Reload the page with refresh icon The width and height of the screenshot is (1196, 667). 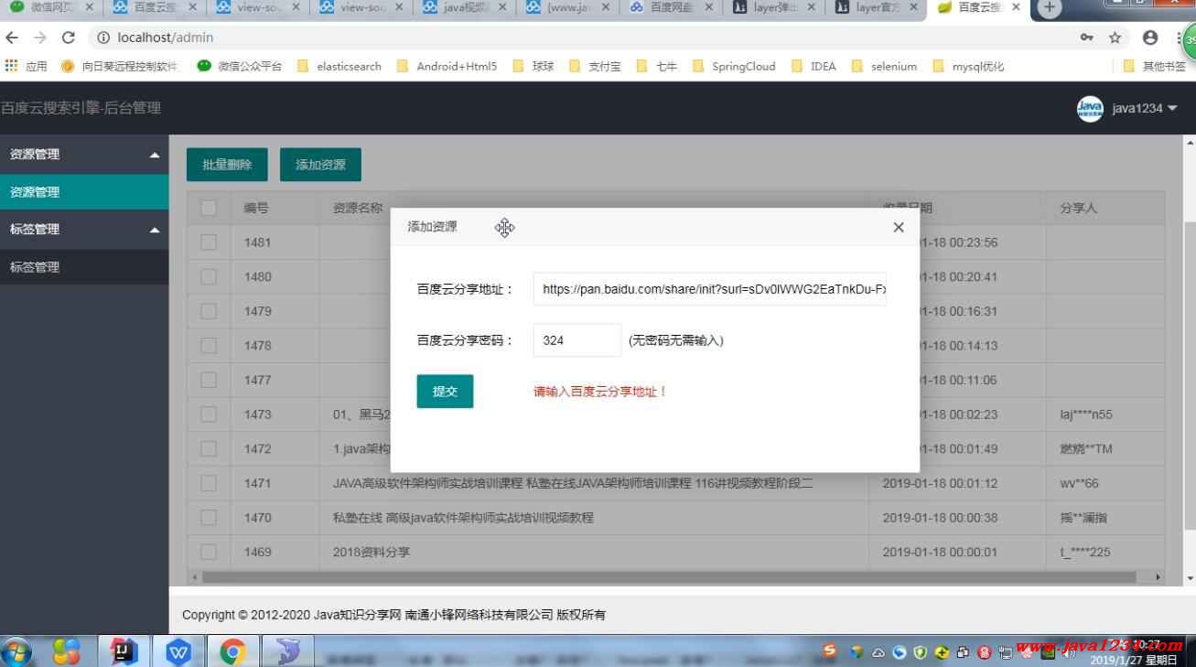click(69, 38)
